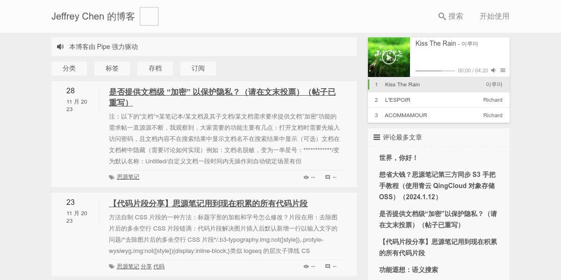
Task: Open sidebar article 世界，你好！
Action: coord(398,158)
